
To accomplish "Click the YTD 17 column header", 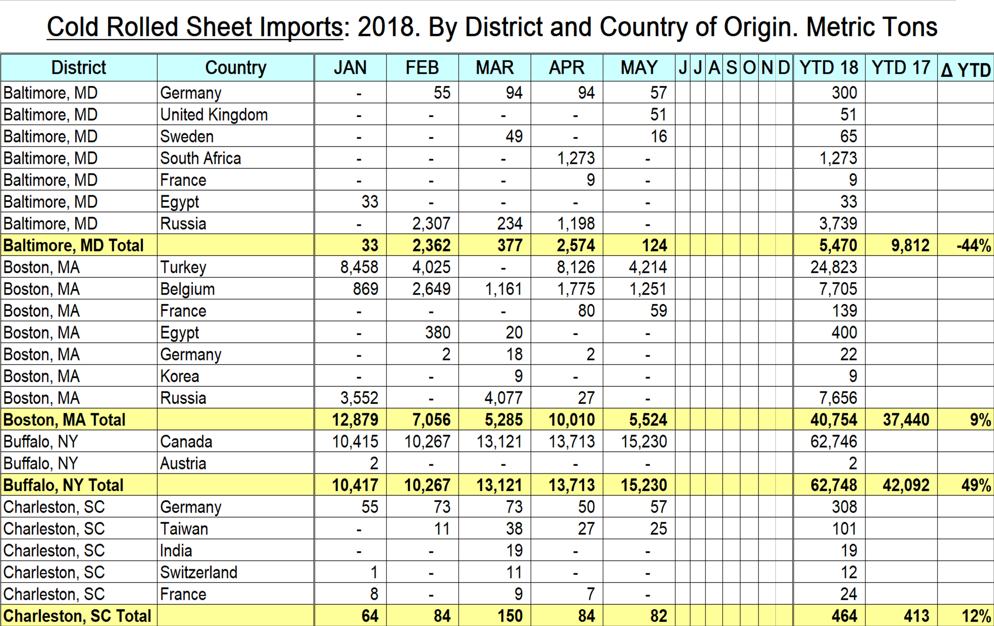I will (901, 68).
